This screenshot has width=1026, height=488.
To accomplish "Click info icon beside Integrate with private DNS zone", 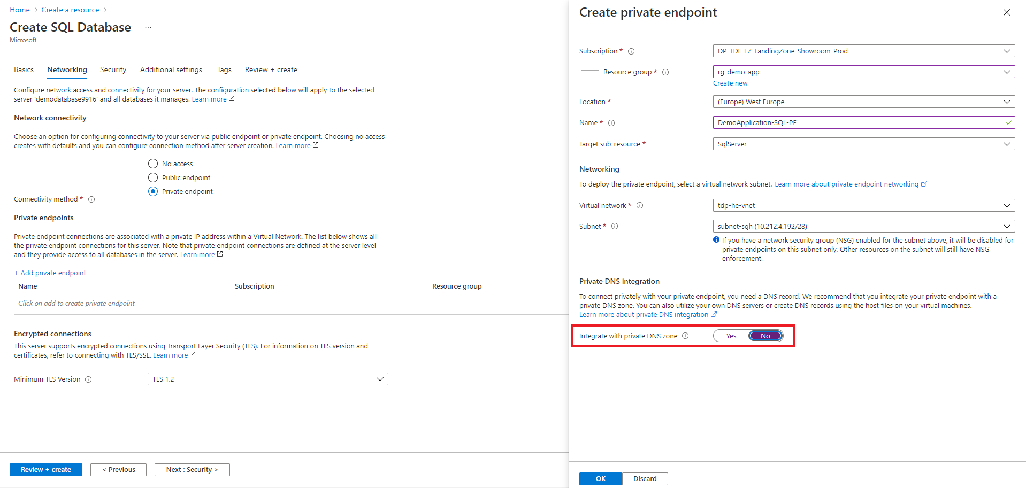I will point(685,336).
